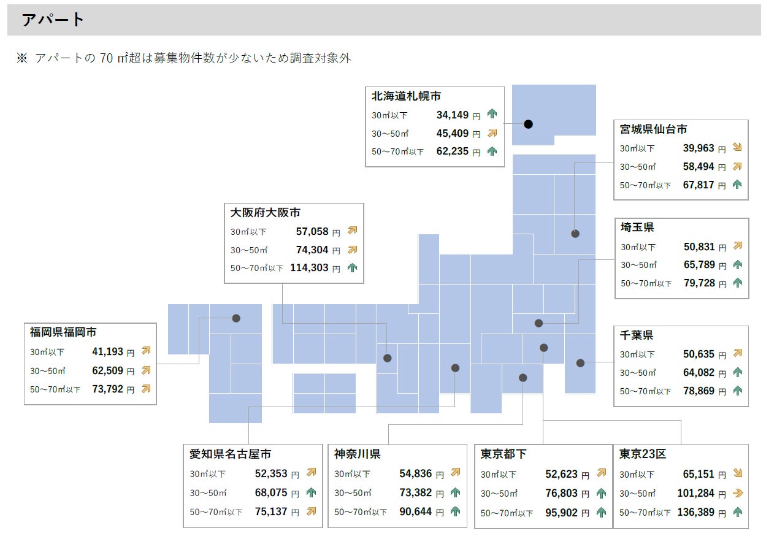The height and width of the screenshot is (539, 766).
Task: Select the 埼玉県 title
Action: (637, 227)
